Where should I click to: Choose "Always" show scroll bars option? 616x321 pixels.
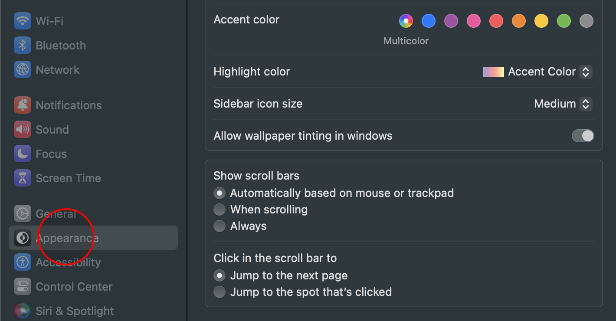click(x=220, y=226)
